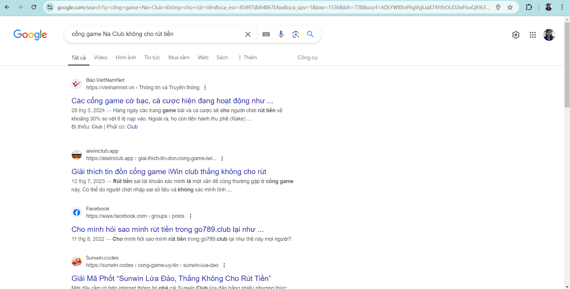Open the Chrome profile avatar in toolbar

coord(549,7)
